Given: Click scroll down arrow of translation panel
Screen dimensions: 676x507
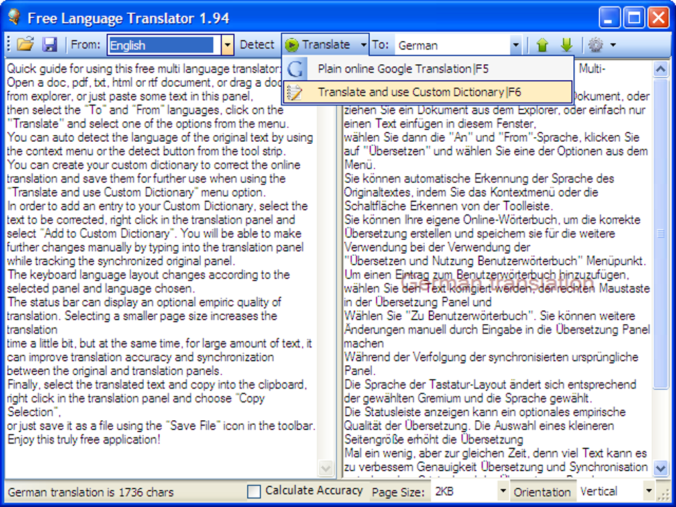Looking at the screenshot, I should [661, 468].
